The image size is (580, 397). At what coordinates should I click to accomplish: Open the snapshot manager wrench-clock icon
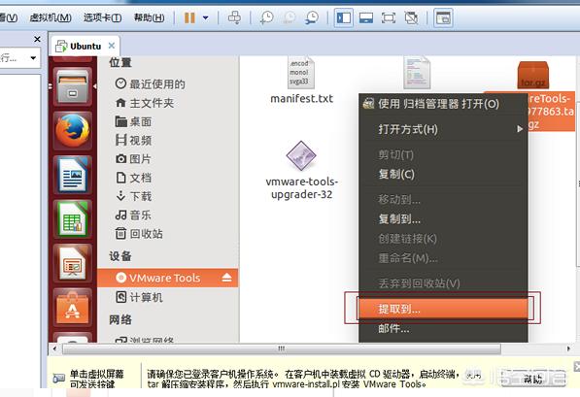pyautogui.click(x=312, y=17)
